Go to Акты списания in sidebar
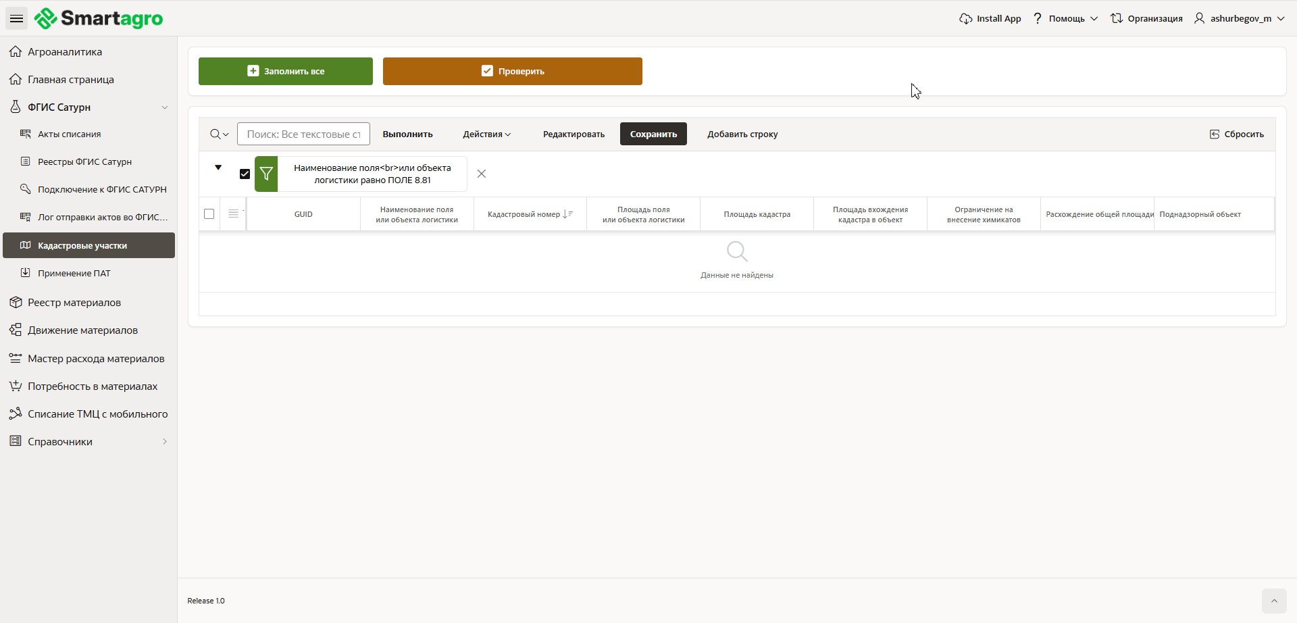 point(69,134)
